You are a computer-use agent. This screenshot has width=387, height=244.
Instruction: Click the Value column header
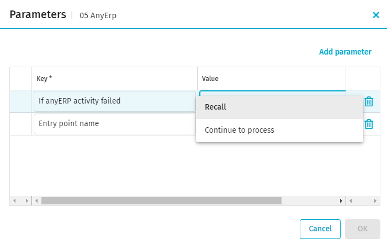point(271,79)
